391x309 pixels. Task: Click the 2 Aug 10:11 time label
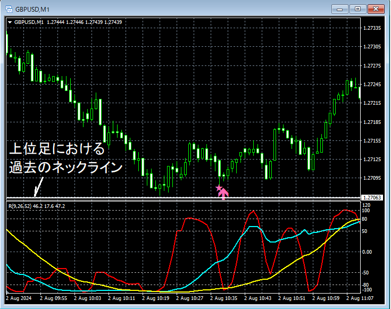[121, 298]
